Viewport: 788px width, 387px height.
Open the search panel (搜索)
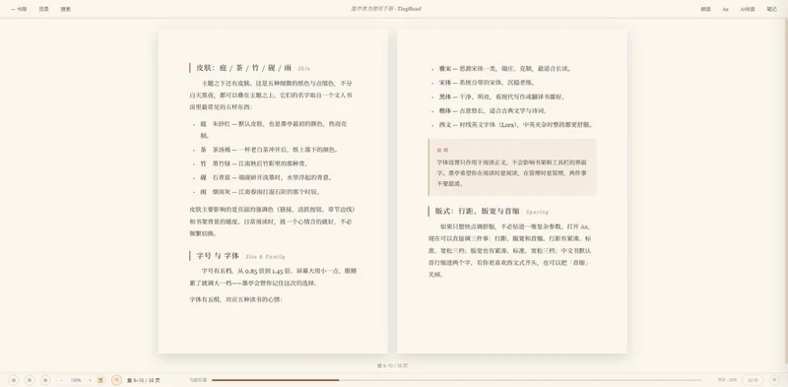pyautogui.click(x=66, y=9)
